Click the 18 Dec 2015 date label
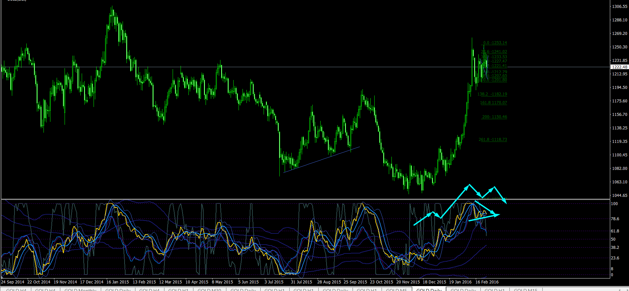Viewport: 629px width, 291px height. pos(434,282)
